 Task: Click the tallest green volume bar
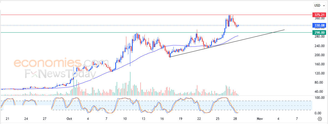click(130, 84)
